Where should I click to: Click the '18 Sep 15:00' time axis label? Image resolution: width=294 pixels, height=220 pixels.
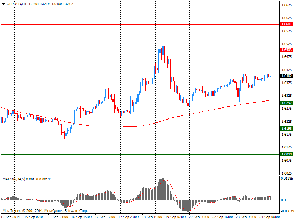tap(152, 217)
